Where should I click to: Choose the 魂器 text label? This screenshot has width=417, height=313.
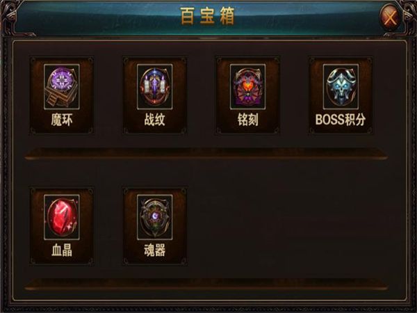[154, 250]
